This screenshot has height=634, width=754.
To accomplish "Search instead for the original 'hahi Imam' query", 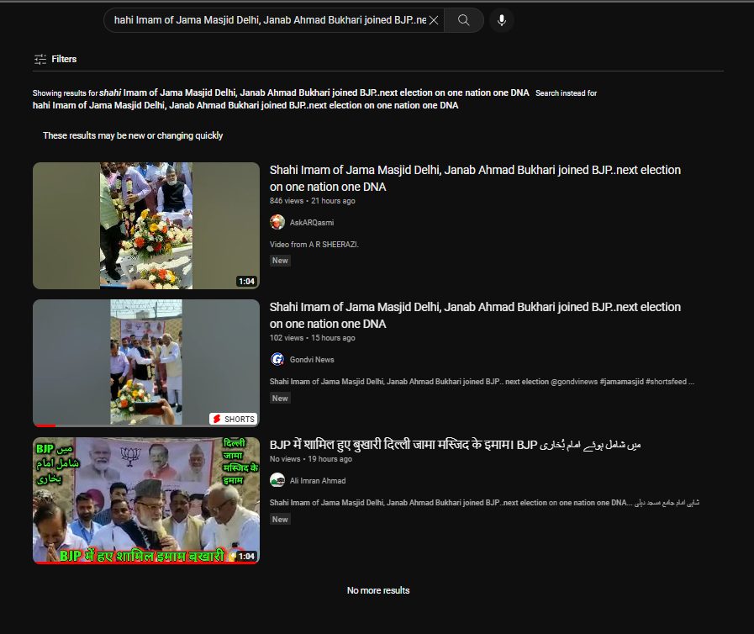I will (245, 106).
